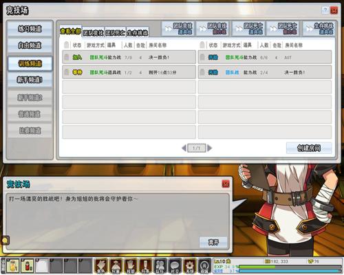This screenshot has width=344, height=275.
Task: Click the green EXP progress bar
Action: [290, 267]
